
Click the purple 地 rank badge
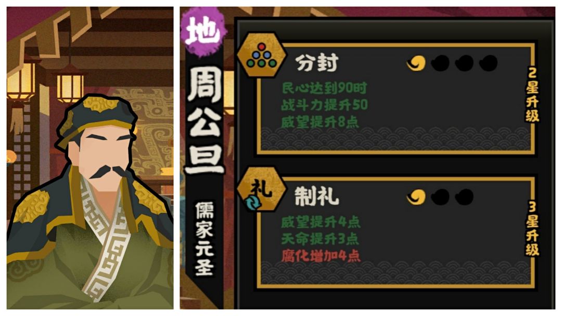pos(203,32)
